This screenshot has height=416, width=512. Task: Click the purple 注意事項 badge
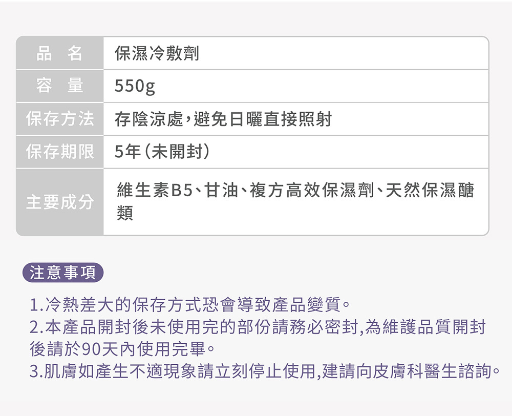(x=63, y=273)
